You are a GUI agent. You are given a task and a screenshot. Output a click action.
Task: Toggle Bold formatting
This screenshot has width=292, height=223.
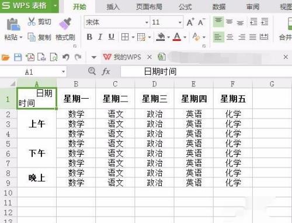pyautogui.click(x=89, y=37)
